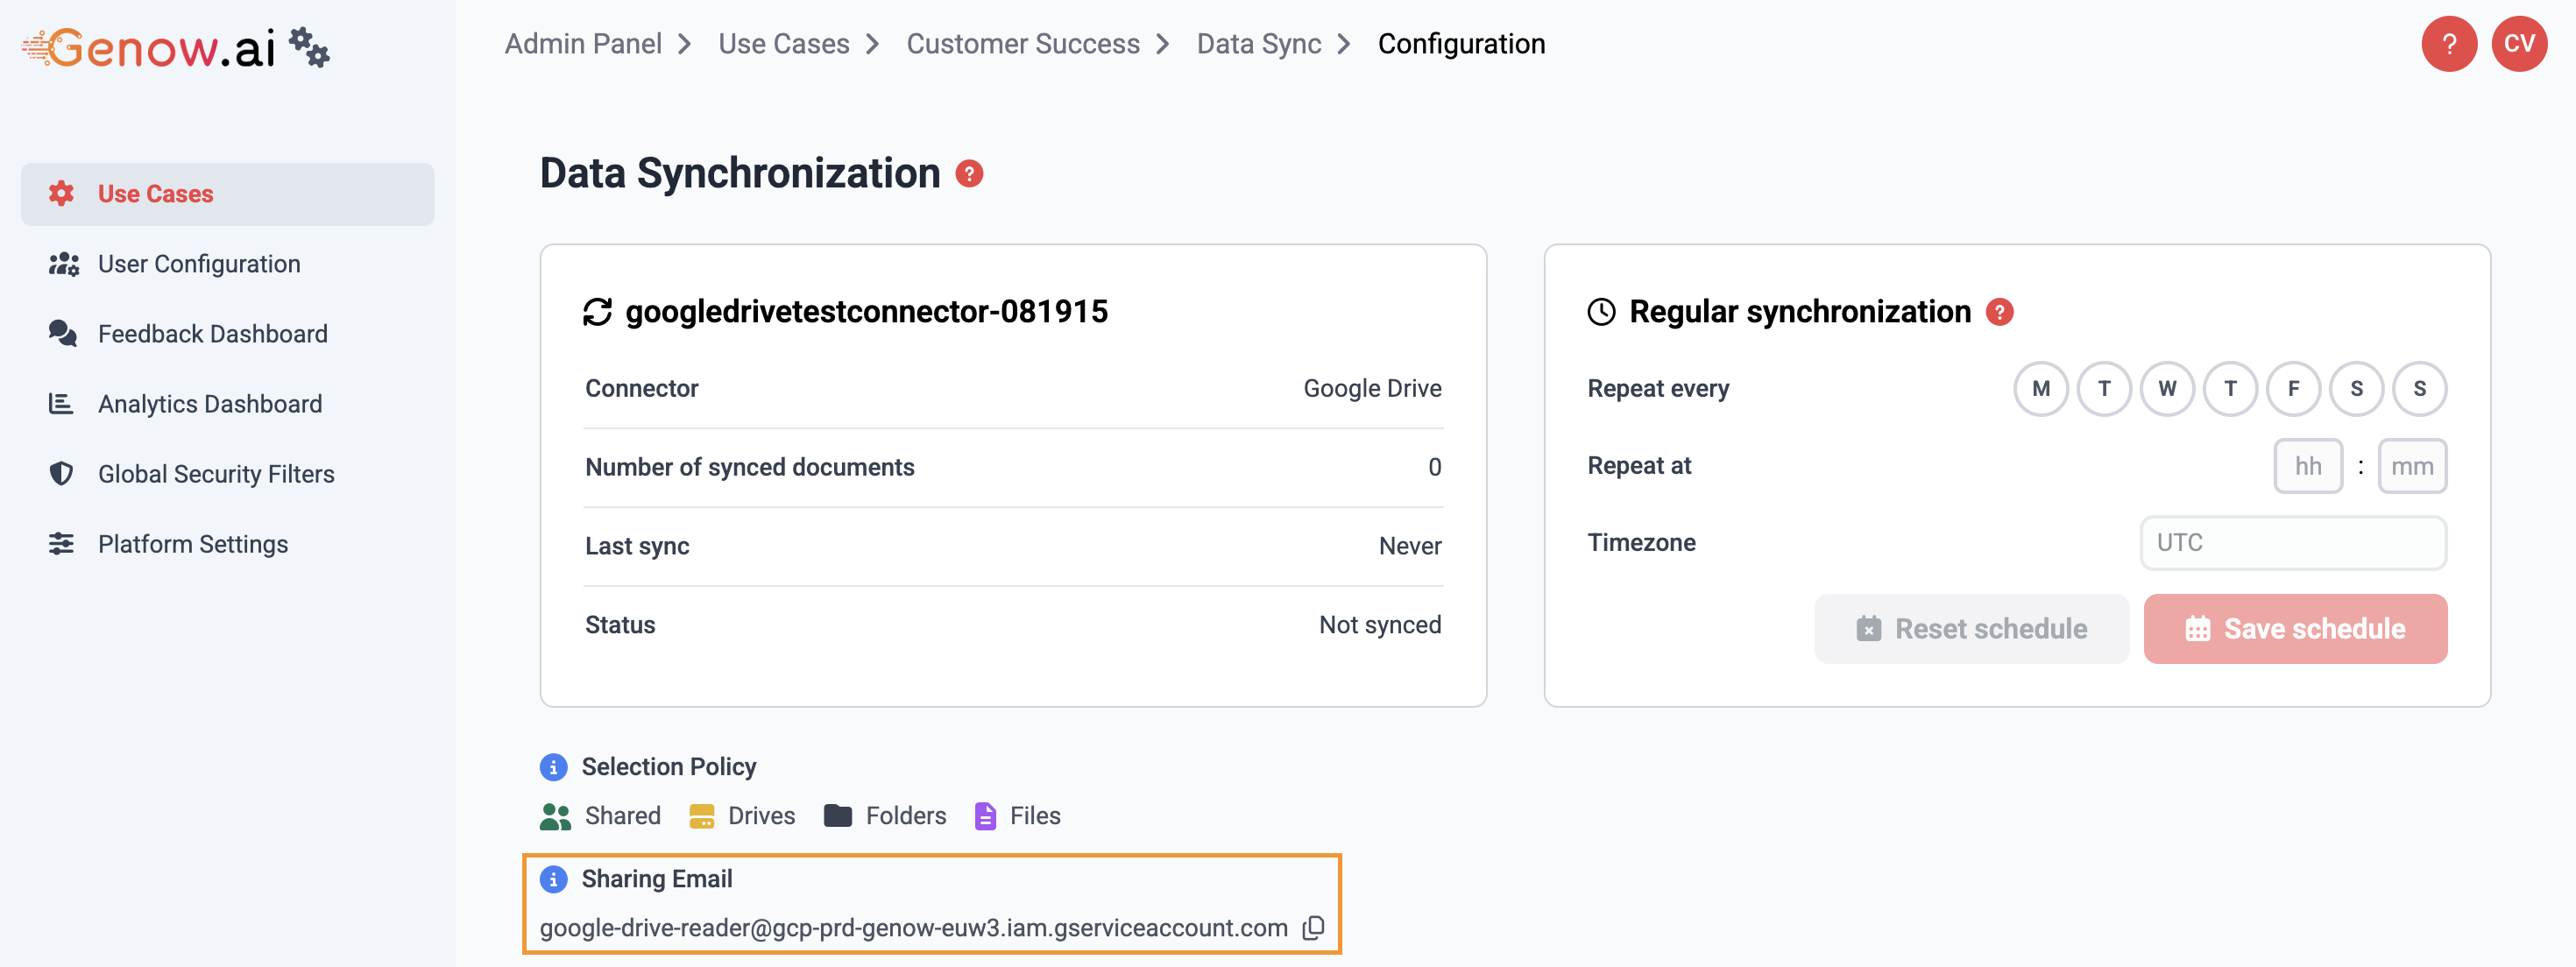The height and width of the screenshot is (967, 2576).
Task: Click the sync refresh icon beside connector name
Action: 597,312
